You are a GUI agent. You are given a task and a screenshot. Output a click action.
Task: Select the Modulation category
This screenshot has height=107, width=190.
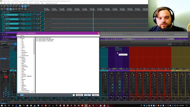pyautogui.click(x=24, y=89)
